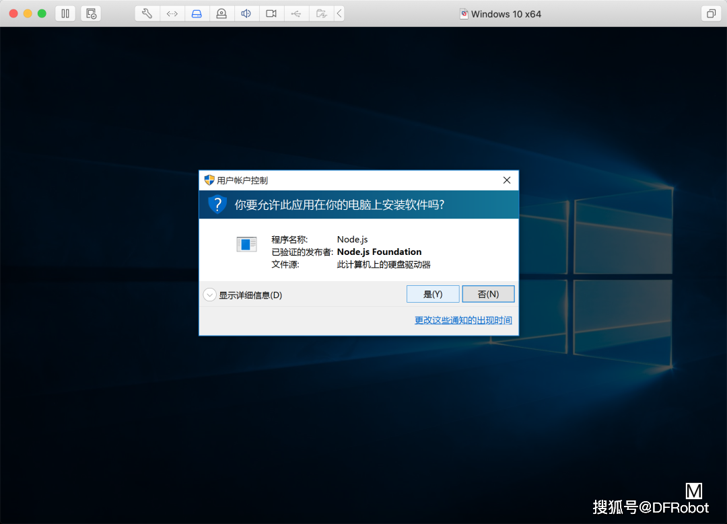Click the Node.js Foundation publisher text
The width and height of the screenshot is (727, 524).
[x=379, y=252]
